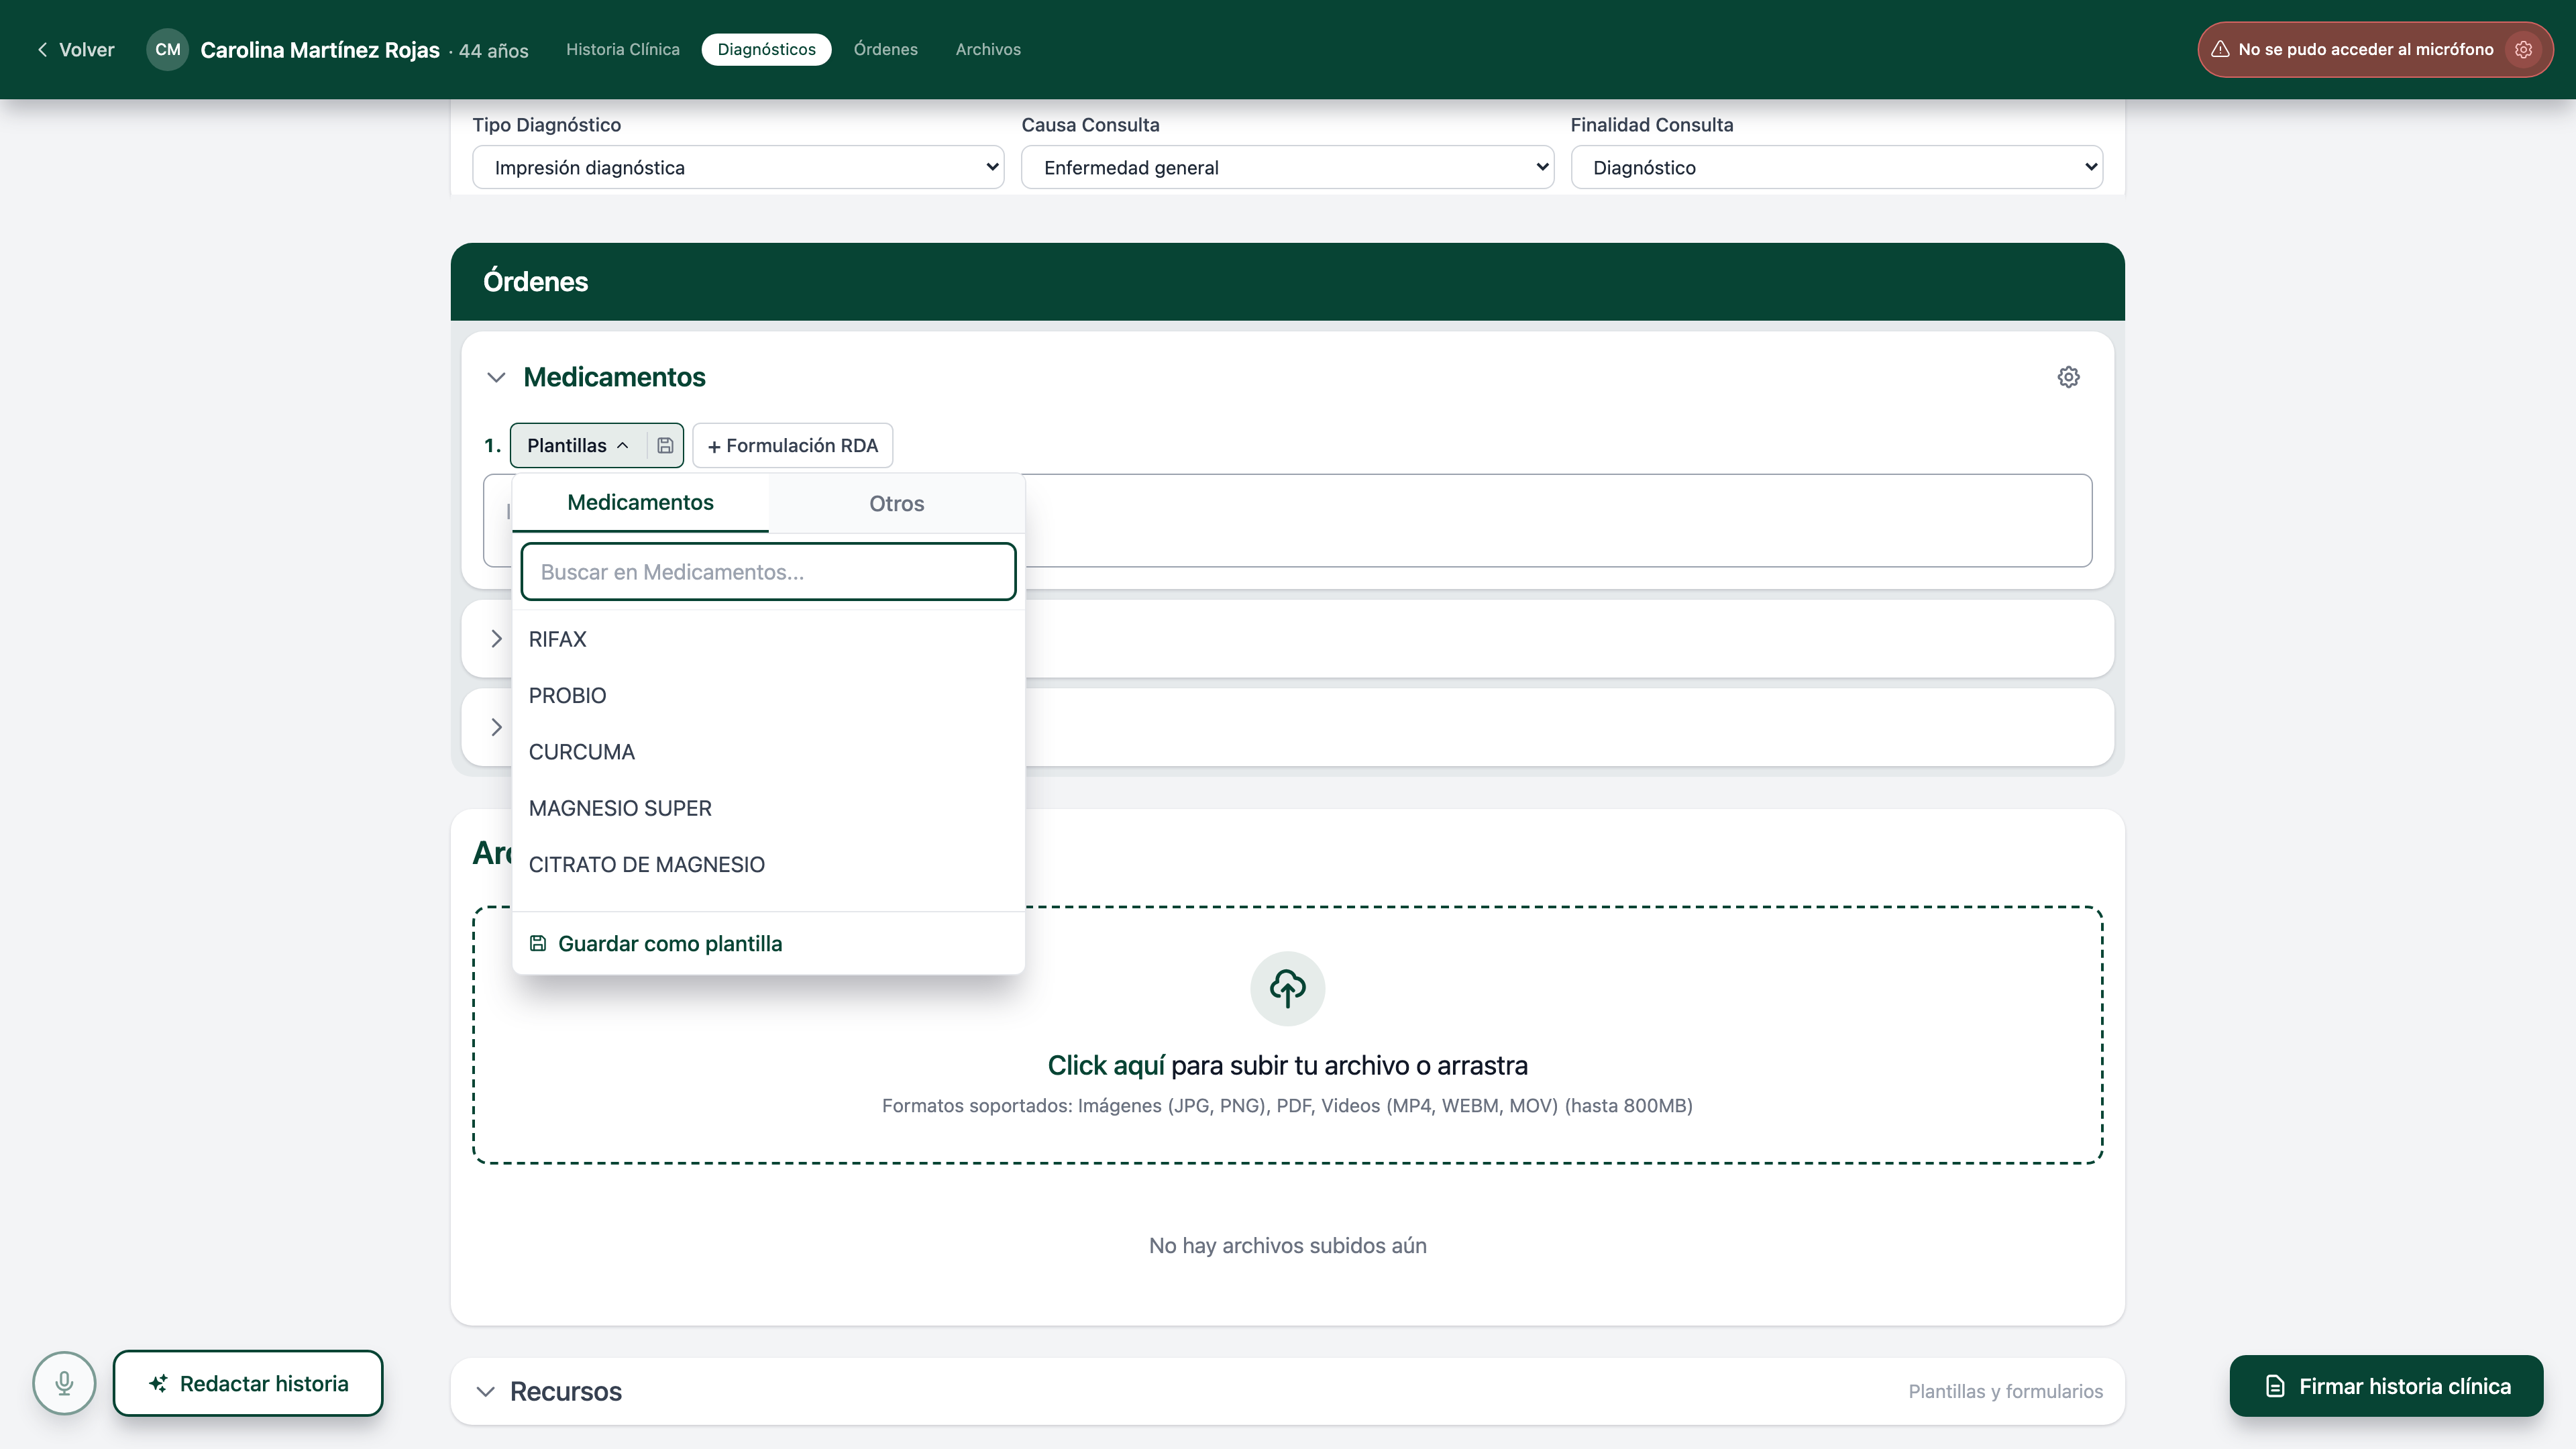Click the CM patient avatar
This screenshot has height=1449, width=2576.
[168, 49]
